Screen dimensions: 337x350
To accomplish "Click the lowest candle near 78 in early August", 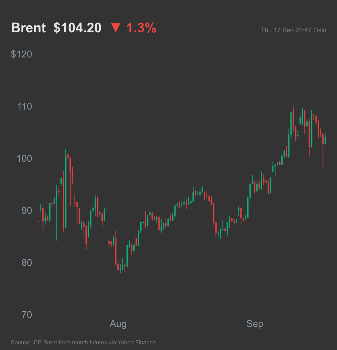I will coord(120,269).
